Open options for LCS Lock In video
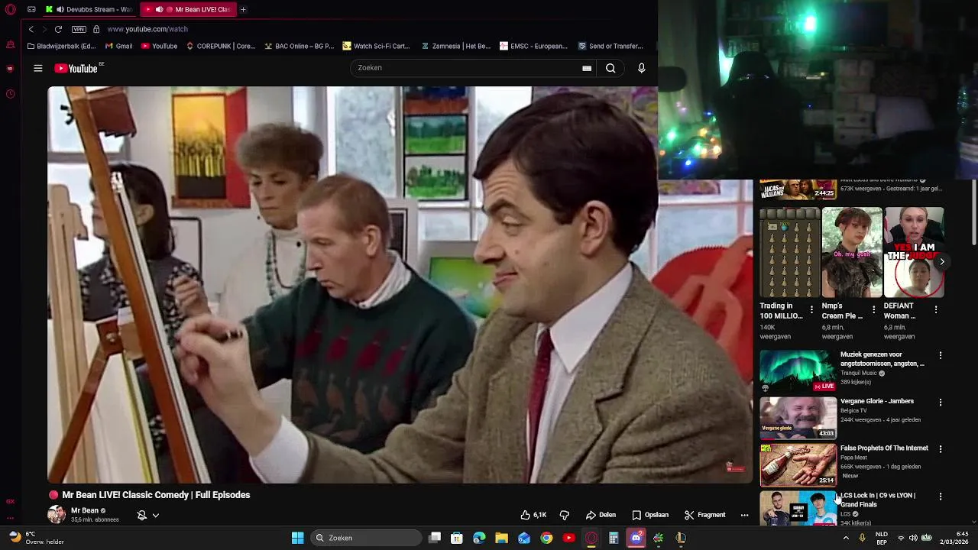Screen dimensions: 978x550 coord(941,496)
